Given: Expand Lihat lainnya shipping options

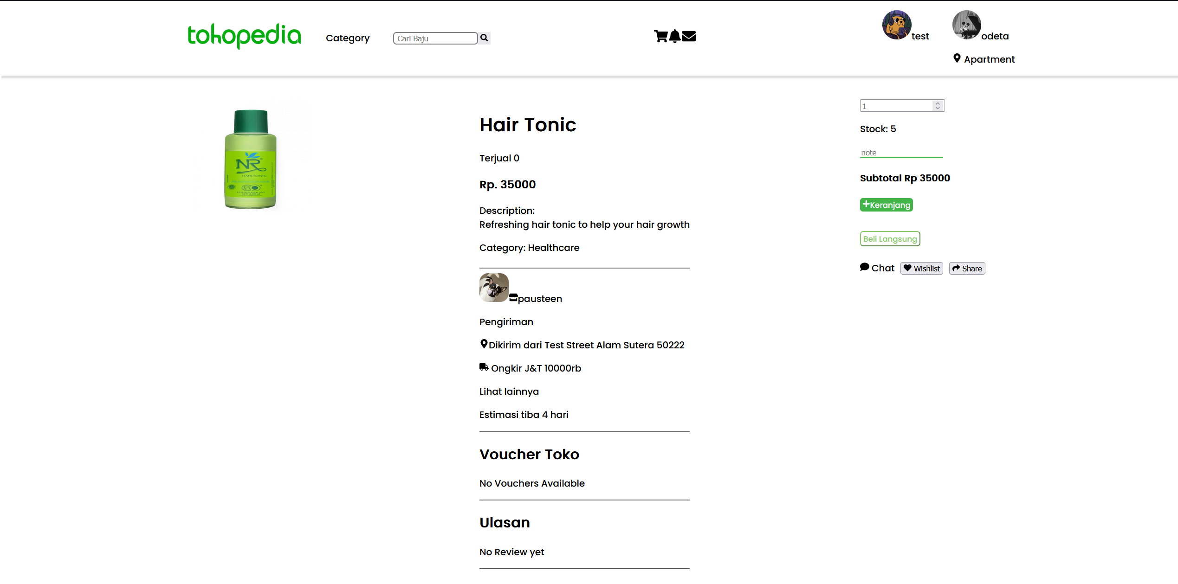Looking at the screenshot, I should pos(509,391).
